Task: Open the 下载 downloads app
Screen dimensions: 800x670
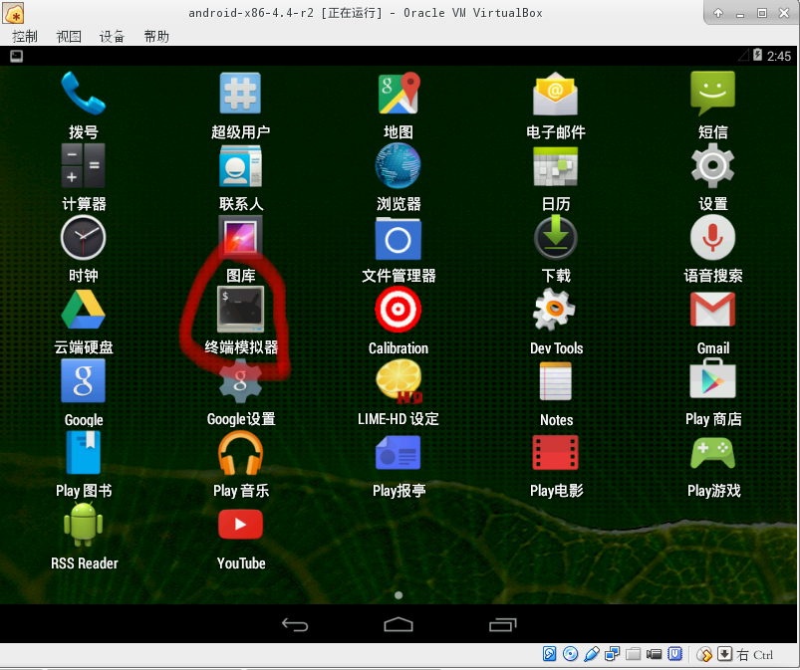Action: tap(556, 238)
